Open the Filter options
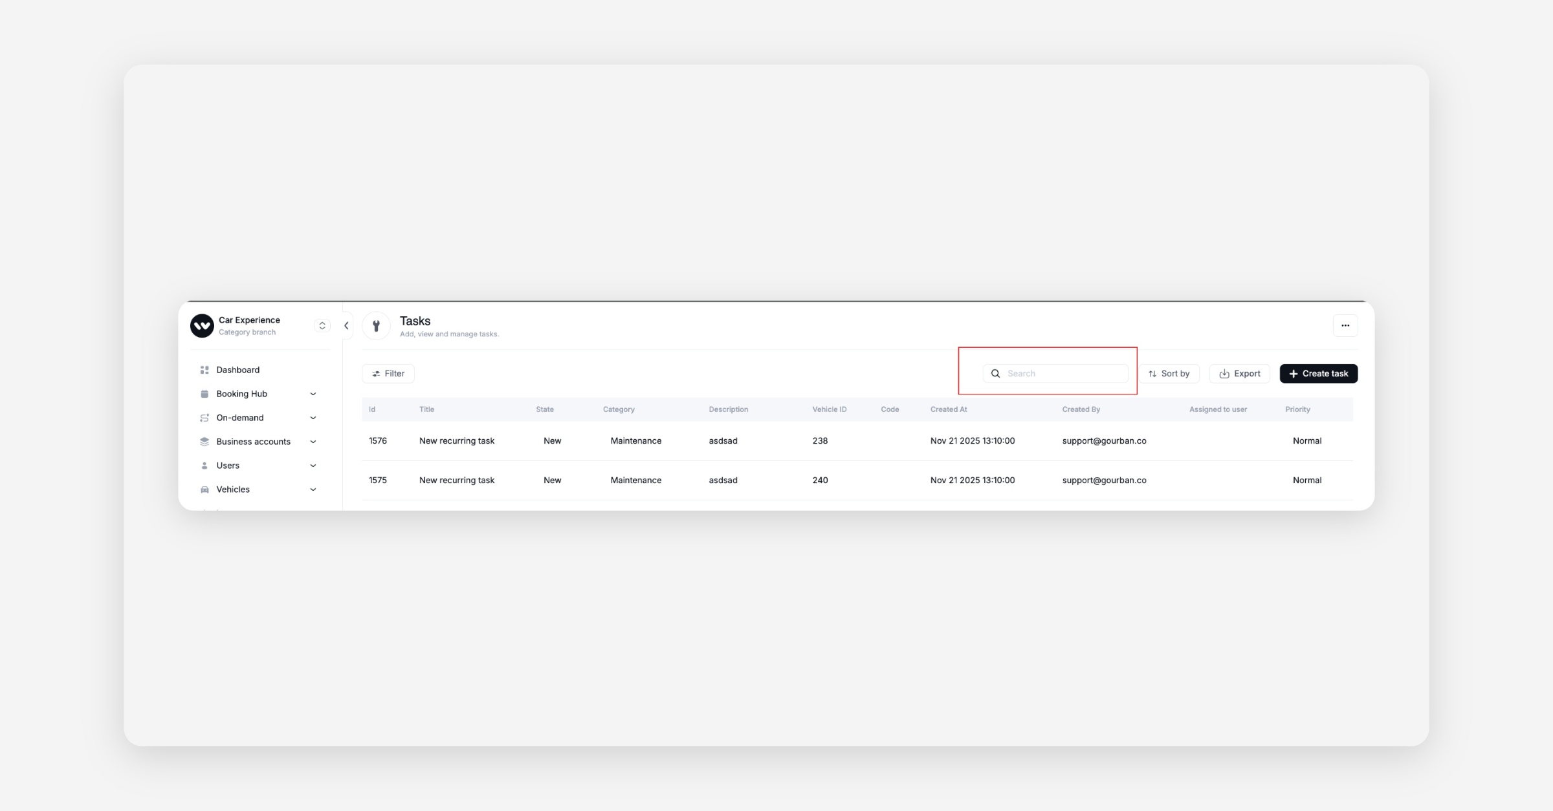 388,374
